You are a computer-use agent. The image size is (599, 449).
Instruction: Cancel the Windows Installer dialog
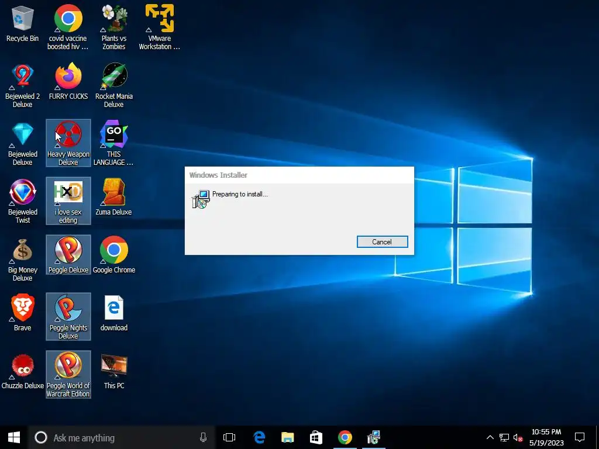pos(382,241)
